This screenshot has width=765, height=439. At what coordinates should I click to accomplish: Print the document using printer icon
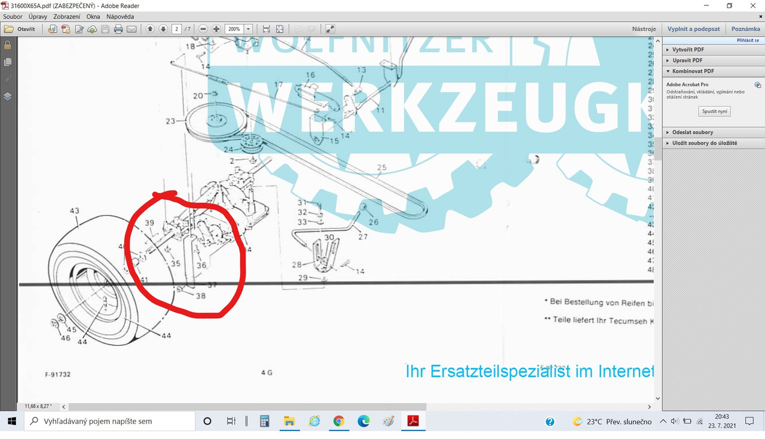(x=118, y=29)
